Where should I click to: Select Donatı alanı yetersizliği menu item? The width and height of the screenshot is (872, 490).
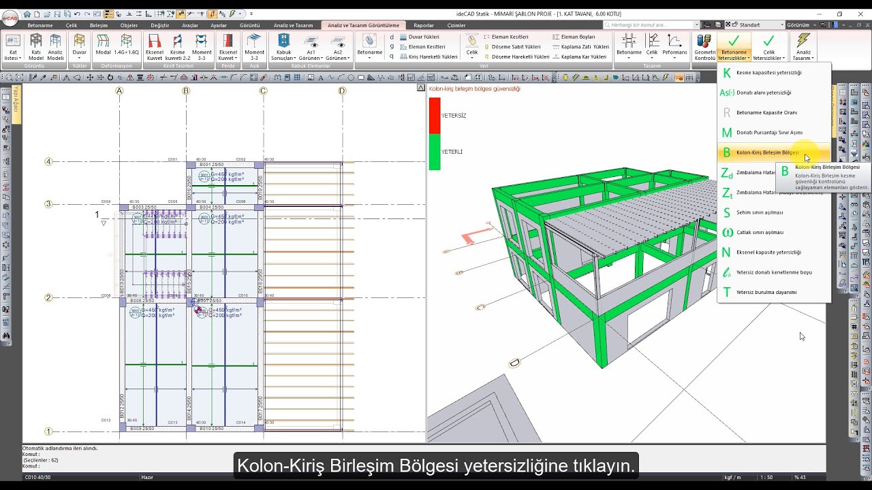774,93
